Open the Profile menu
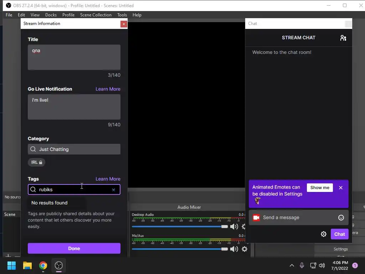Screen dimensions: 365x274 coord(68,15)
